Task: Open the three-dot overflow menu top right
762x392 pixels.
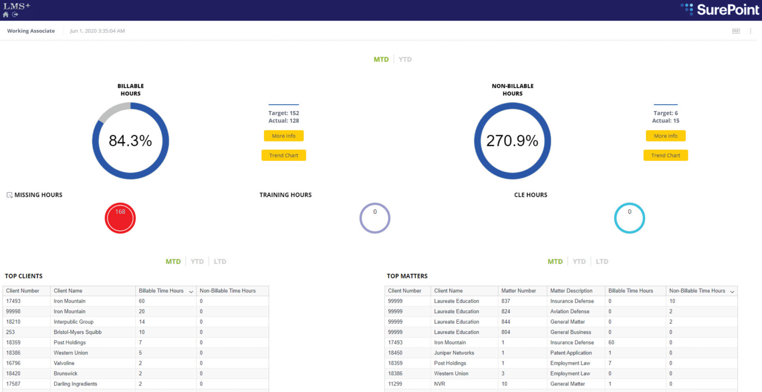Action: pyautogui.click(x=751, y=31)
